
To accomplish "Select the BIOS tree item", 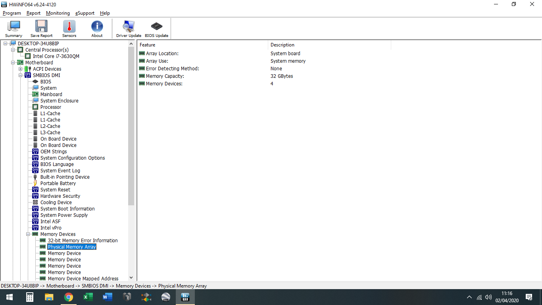I will (46, 81).
